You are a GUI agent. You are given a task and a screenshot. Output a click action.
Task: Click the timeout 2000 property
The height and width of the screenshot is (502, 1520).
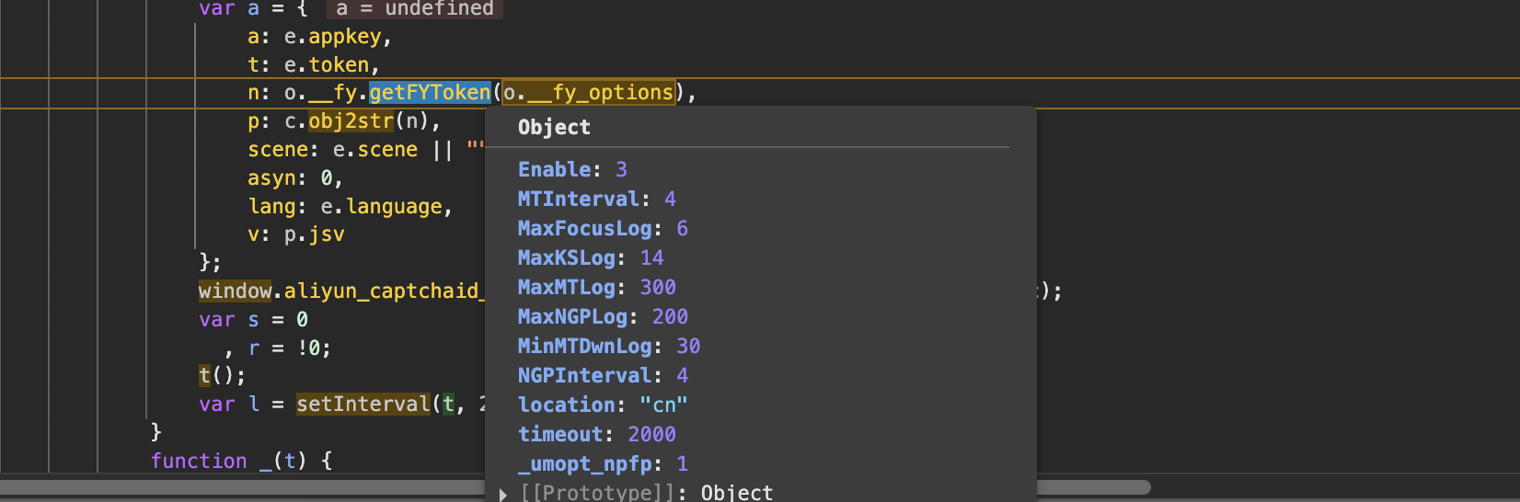(597, 435)
